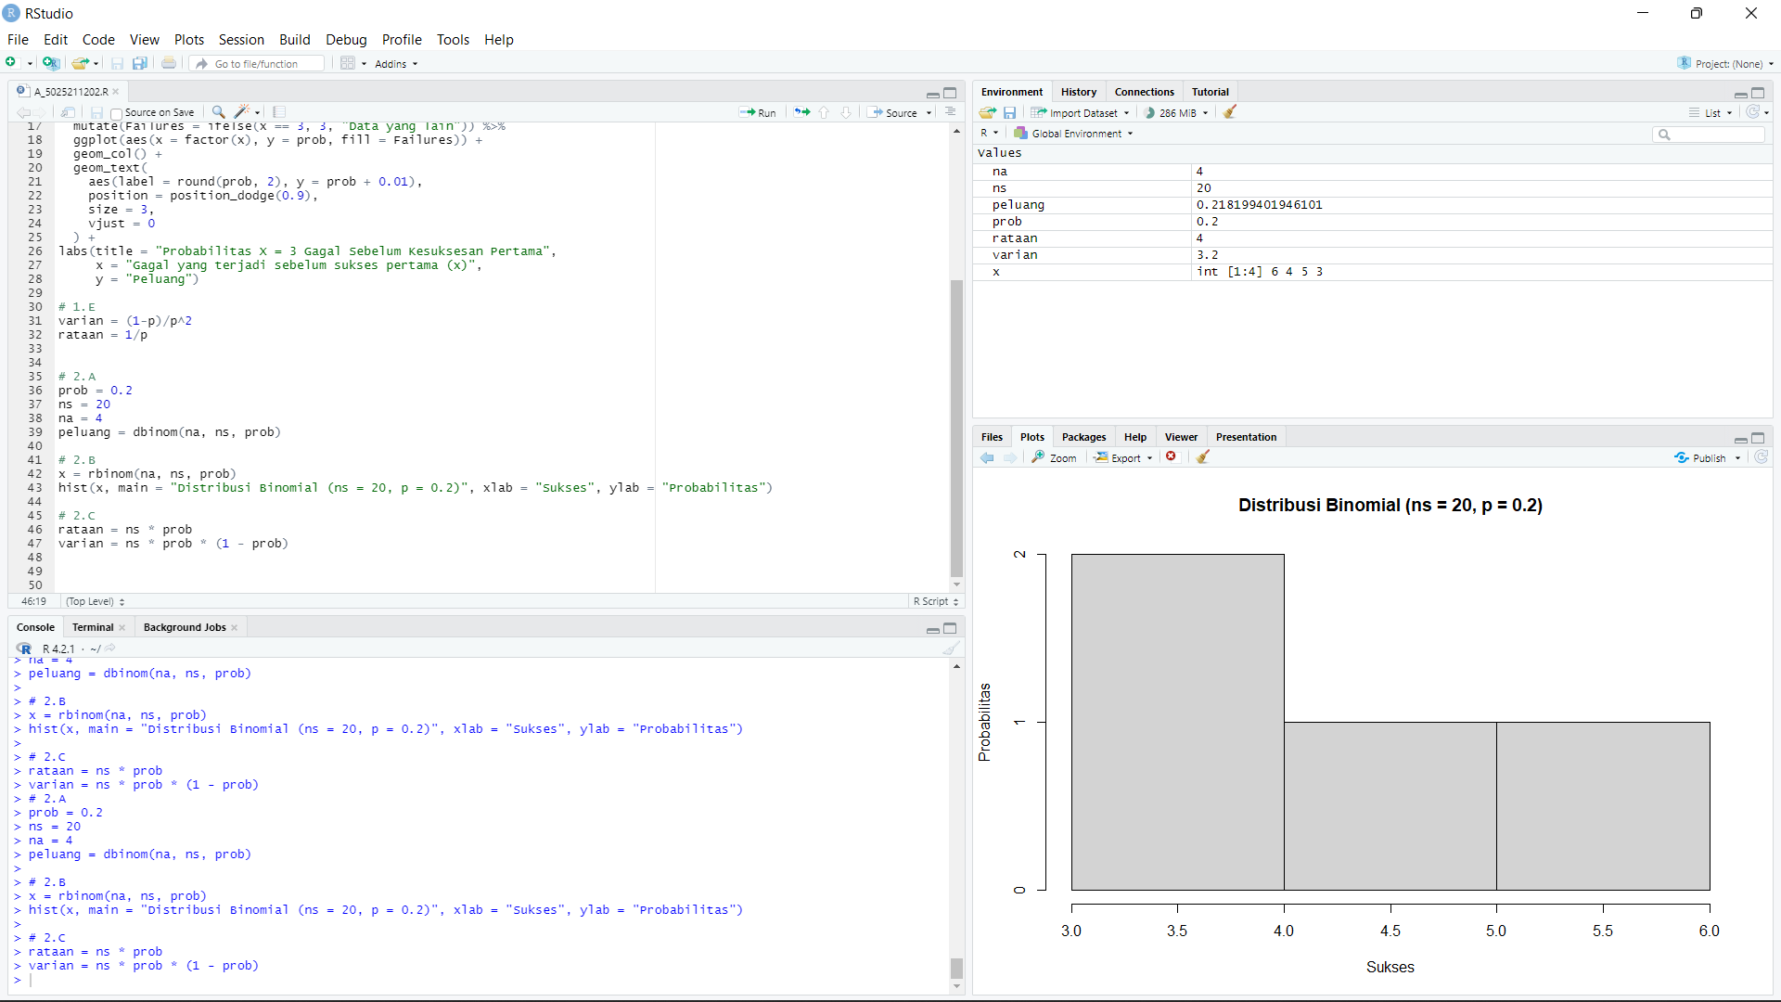Remove the current plot with the X icon

(1172, 456)
